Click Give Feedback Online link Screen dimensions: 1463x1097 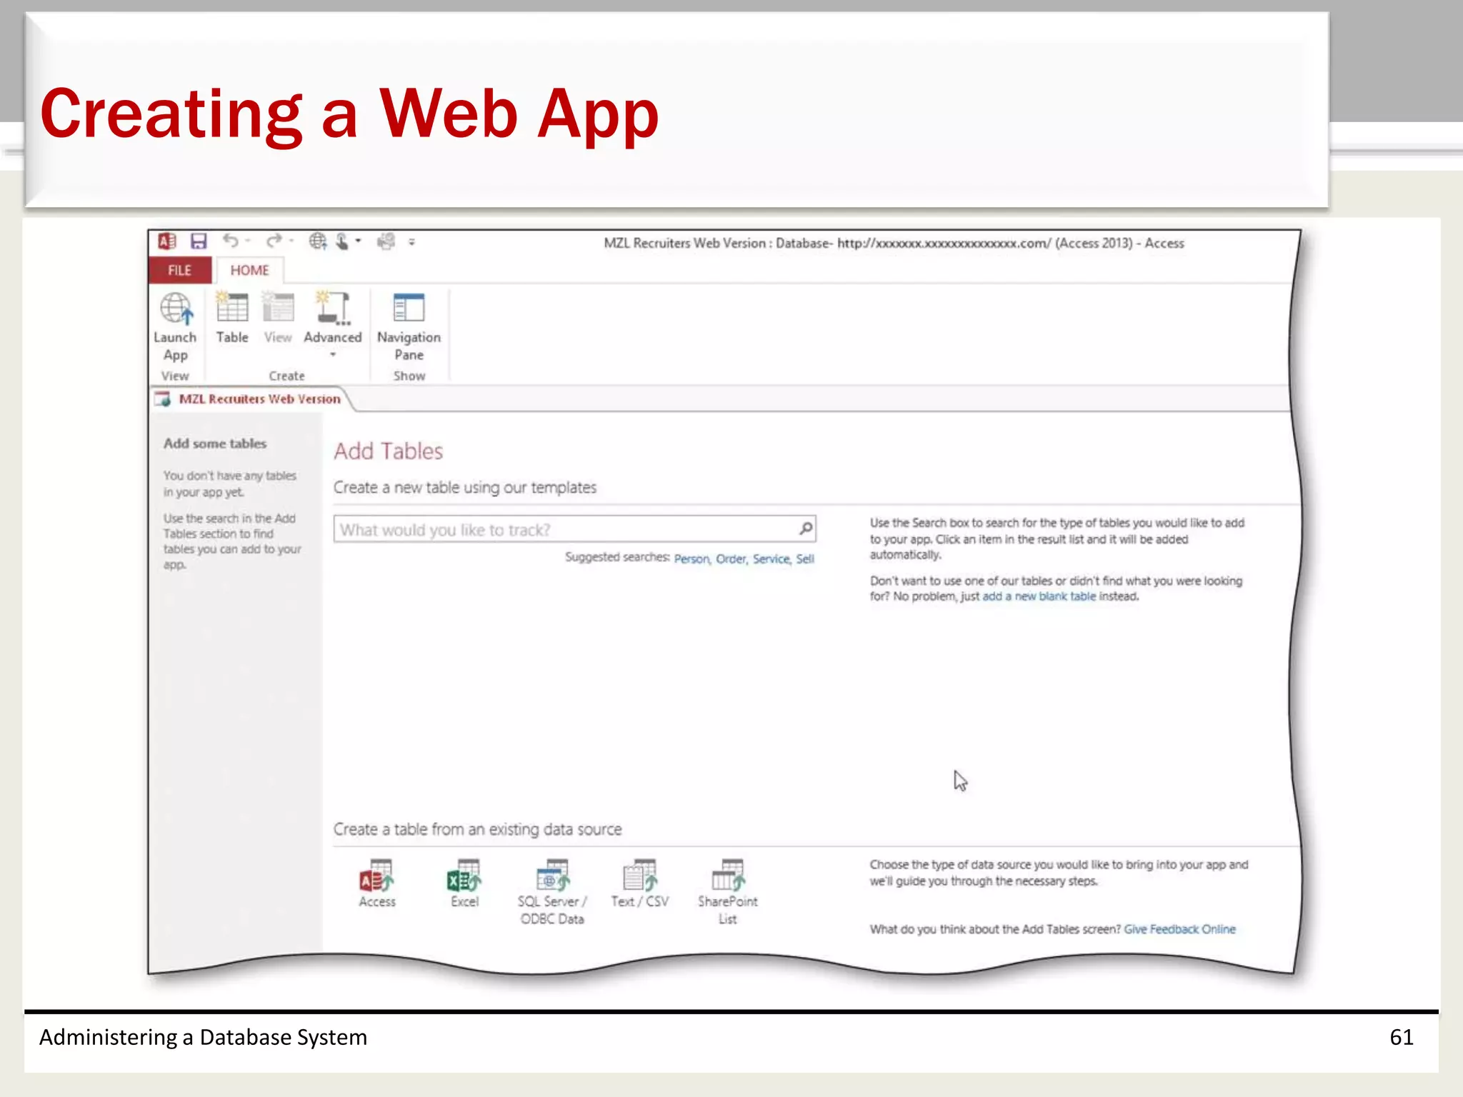point(1179,929)
